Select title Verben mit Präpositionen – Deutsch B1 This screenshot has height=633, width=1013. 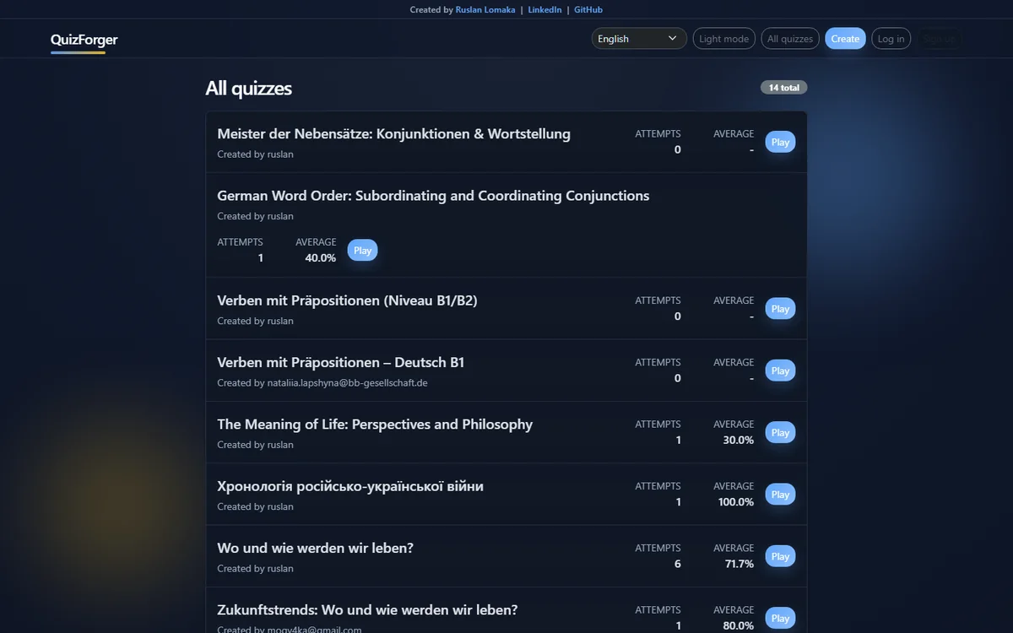(340, 362)
